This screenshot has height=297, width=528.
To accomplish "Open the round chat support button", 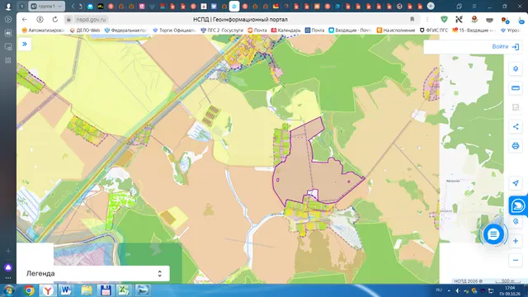I will 493,234.
